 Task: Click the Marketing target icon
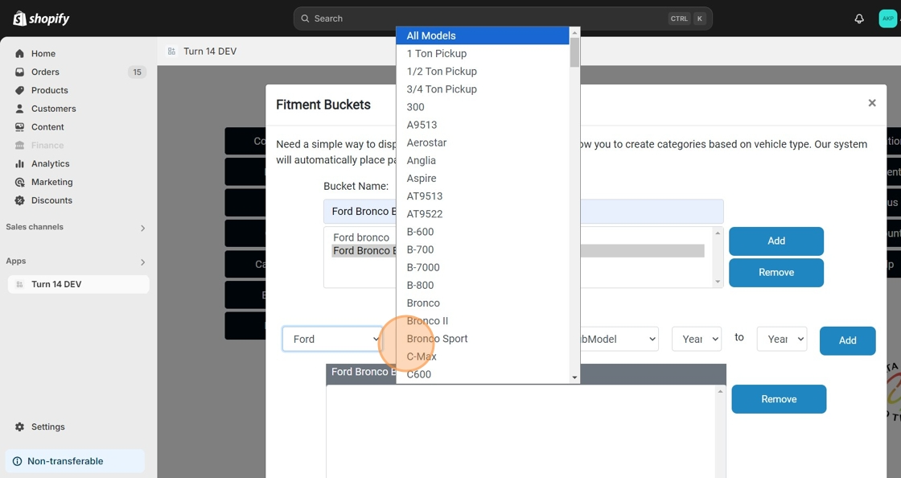click(19, 182)
